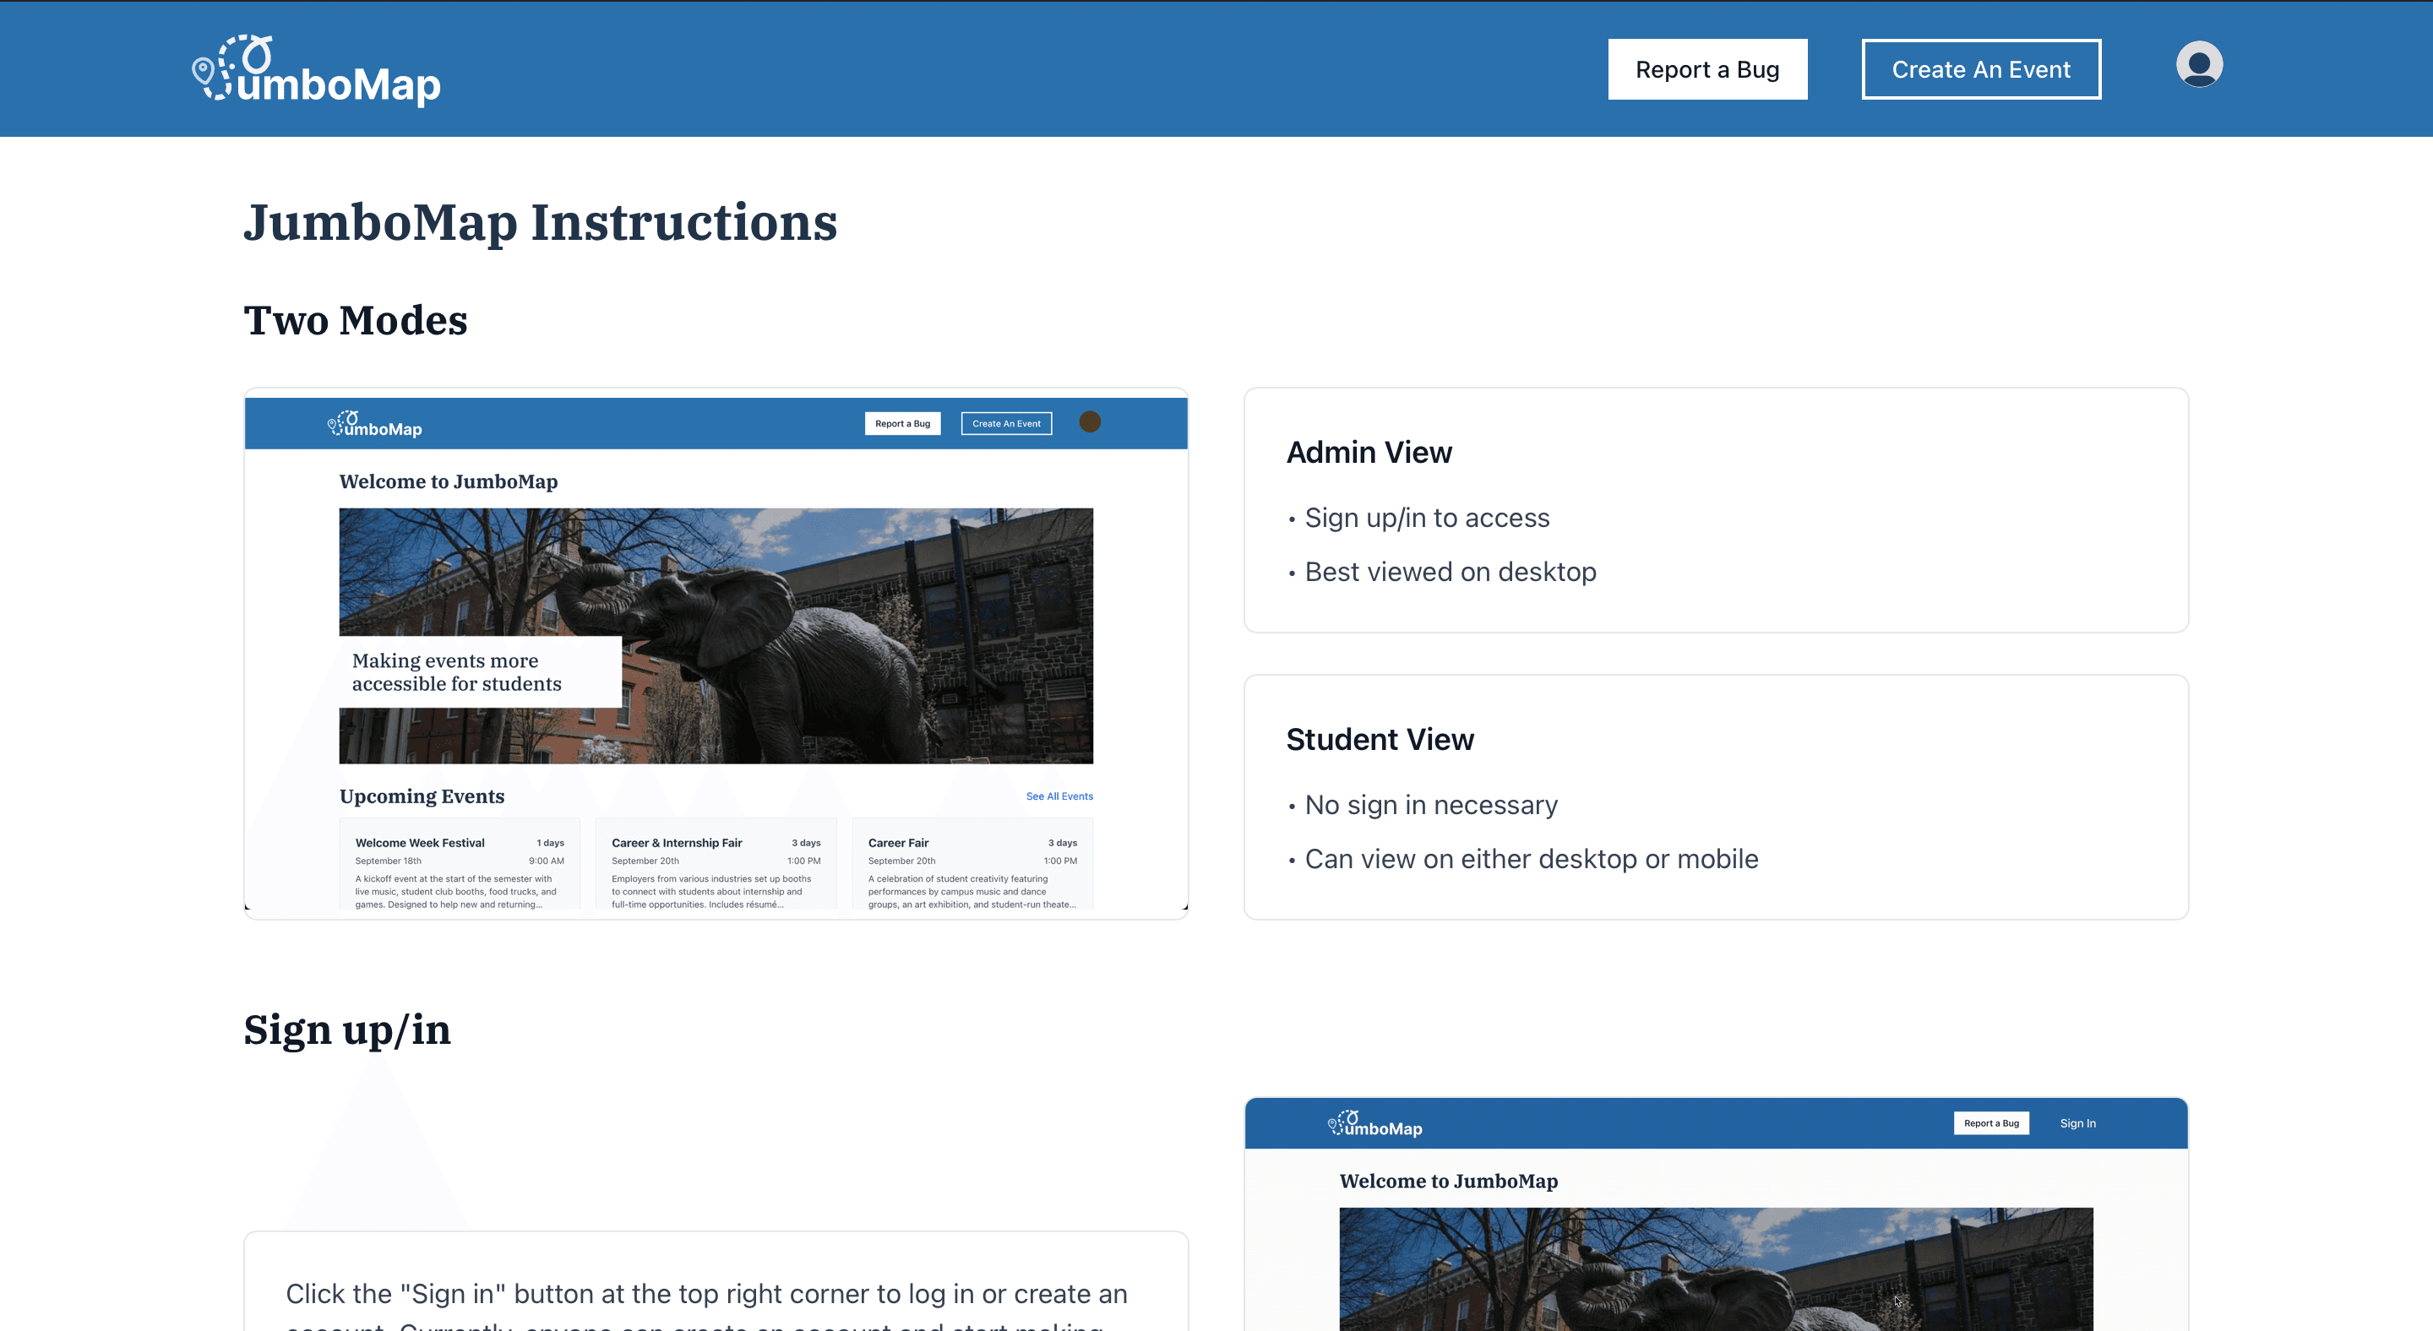Image resolution: width=2433 pixels, height=1331 pixels.
Task: Open Report a Bug from the top navigation
Action: click(x=1706, y=69)
